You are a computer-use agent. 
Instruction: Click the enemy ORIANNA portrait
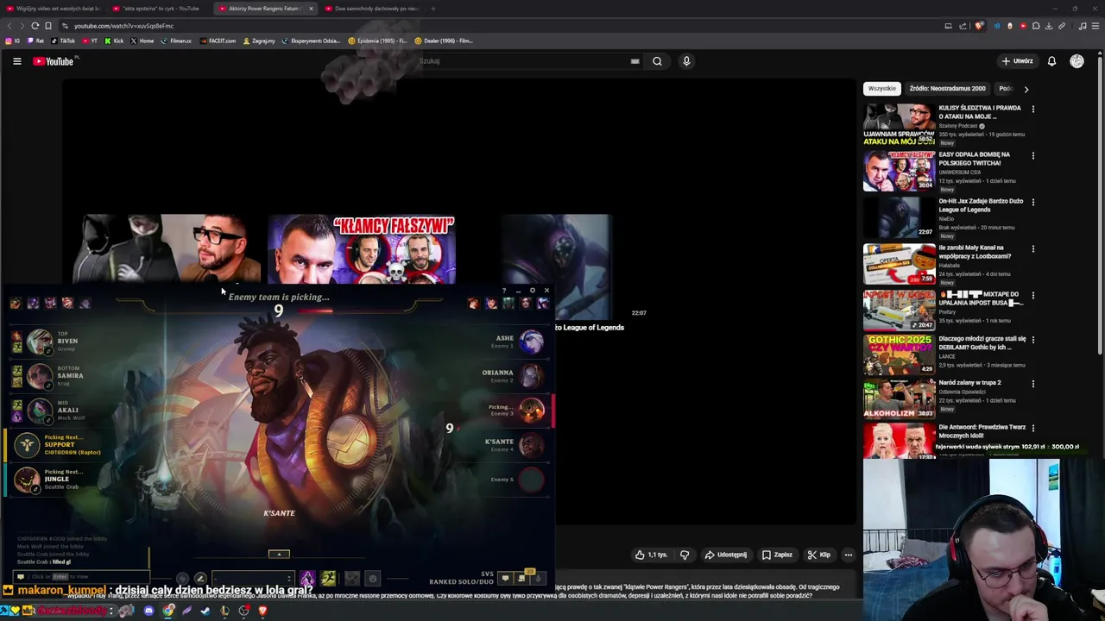(x=532, y=376)
